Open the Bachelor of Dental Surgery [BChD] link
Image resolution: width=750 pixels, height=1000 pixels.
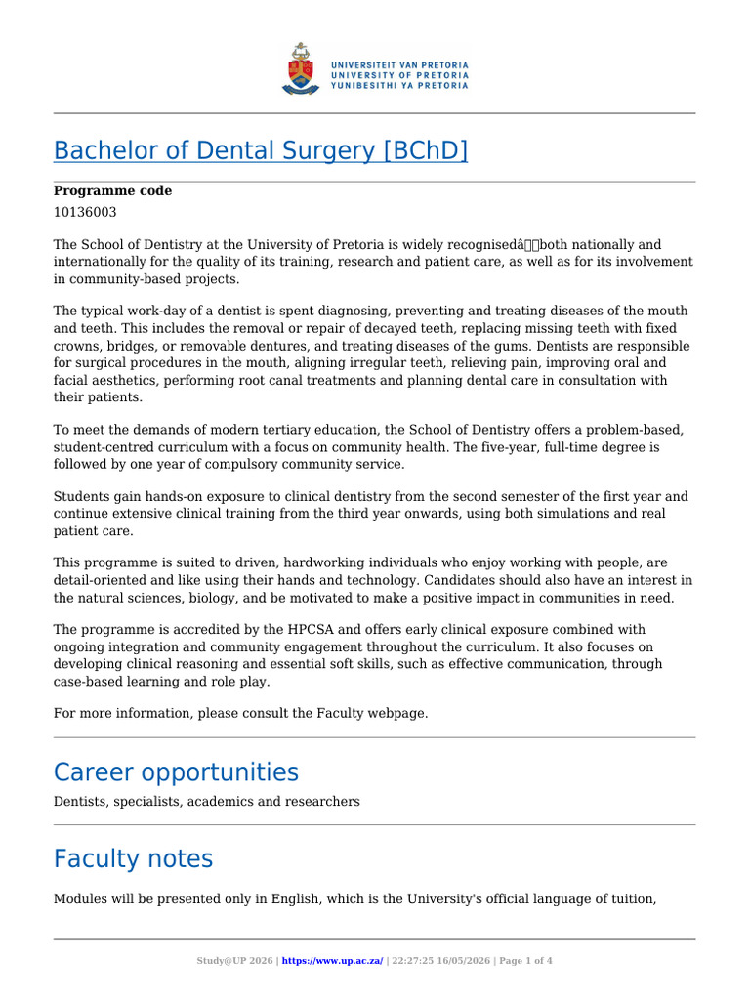tap(260, 150)
